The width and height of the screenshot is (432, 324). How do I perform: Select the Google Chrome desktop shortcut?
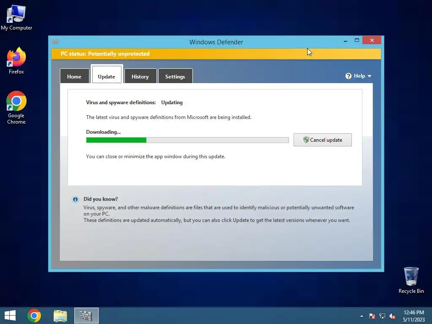[16, 108]
